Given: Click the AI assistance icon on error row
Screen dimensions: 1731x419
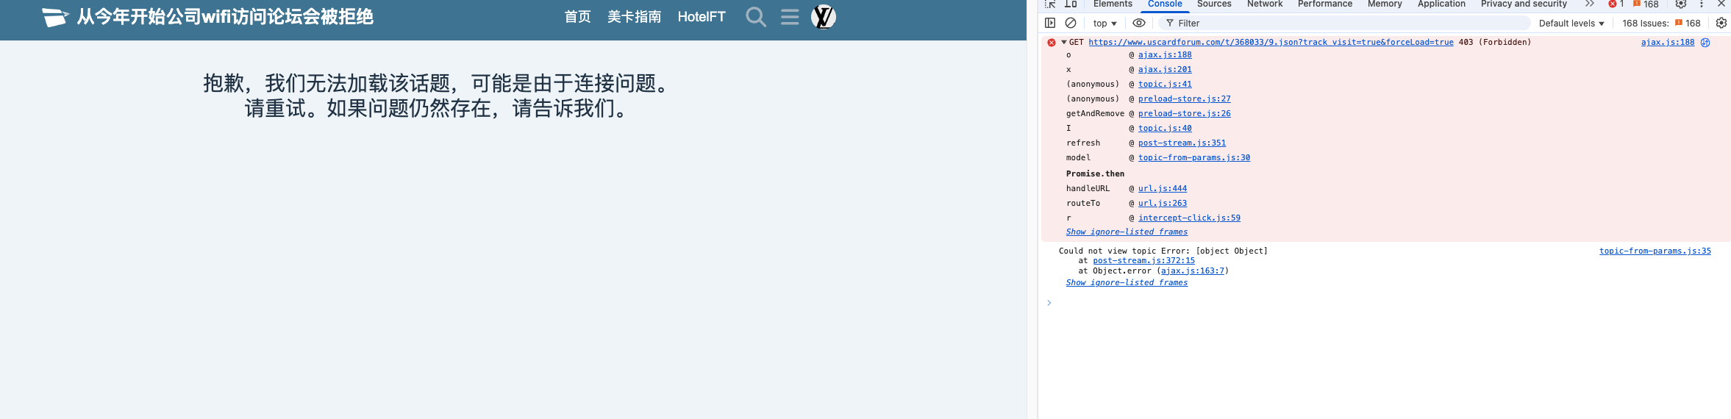Looking at the screenshot, I should 1705,43.
